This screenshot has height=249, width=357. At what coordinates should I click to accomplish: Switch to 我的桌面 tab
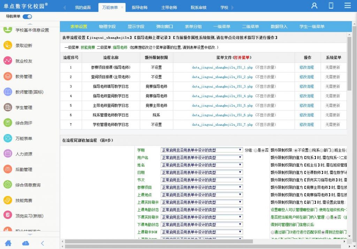[x=83, y=8]
